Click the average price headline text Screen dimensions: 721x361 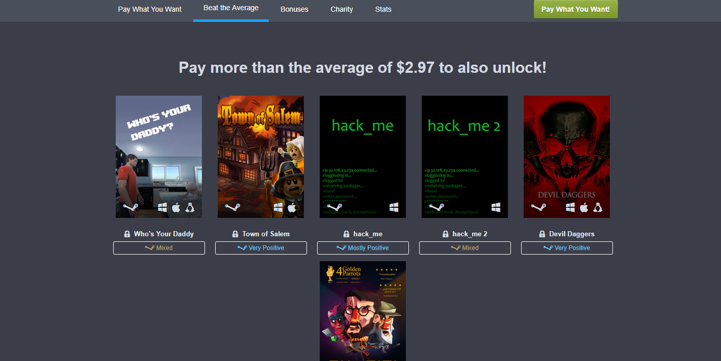click(x=363, y=67)
